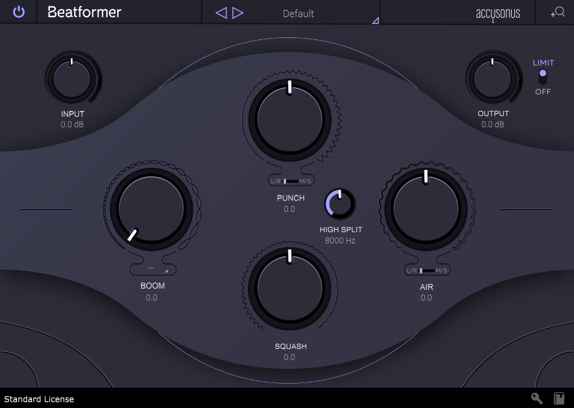Switch PUNCH processing from L/R to M/S
This screenshot has width=574, height=408.
click(299, 180)
